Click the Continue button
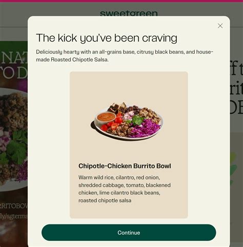Viewport: 243px width, 247px height. pyautogui.click(x=129, y=233)
